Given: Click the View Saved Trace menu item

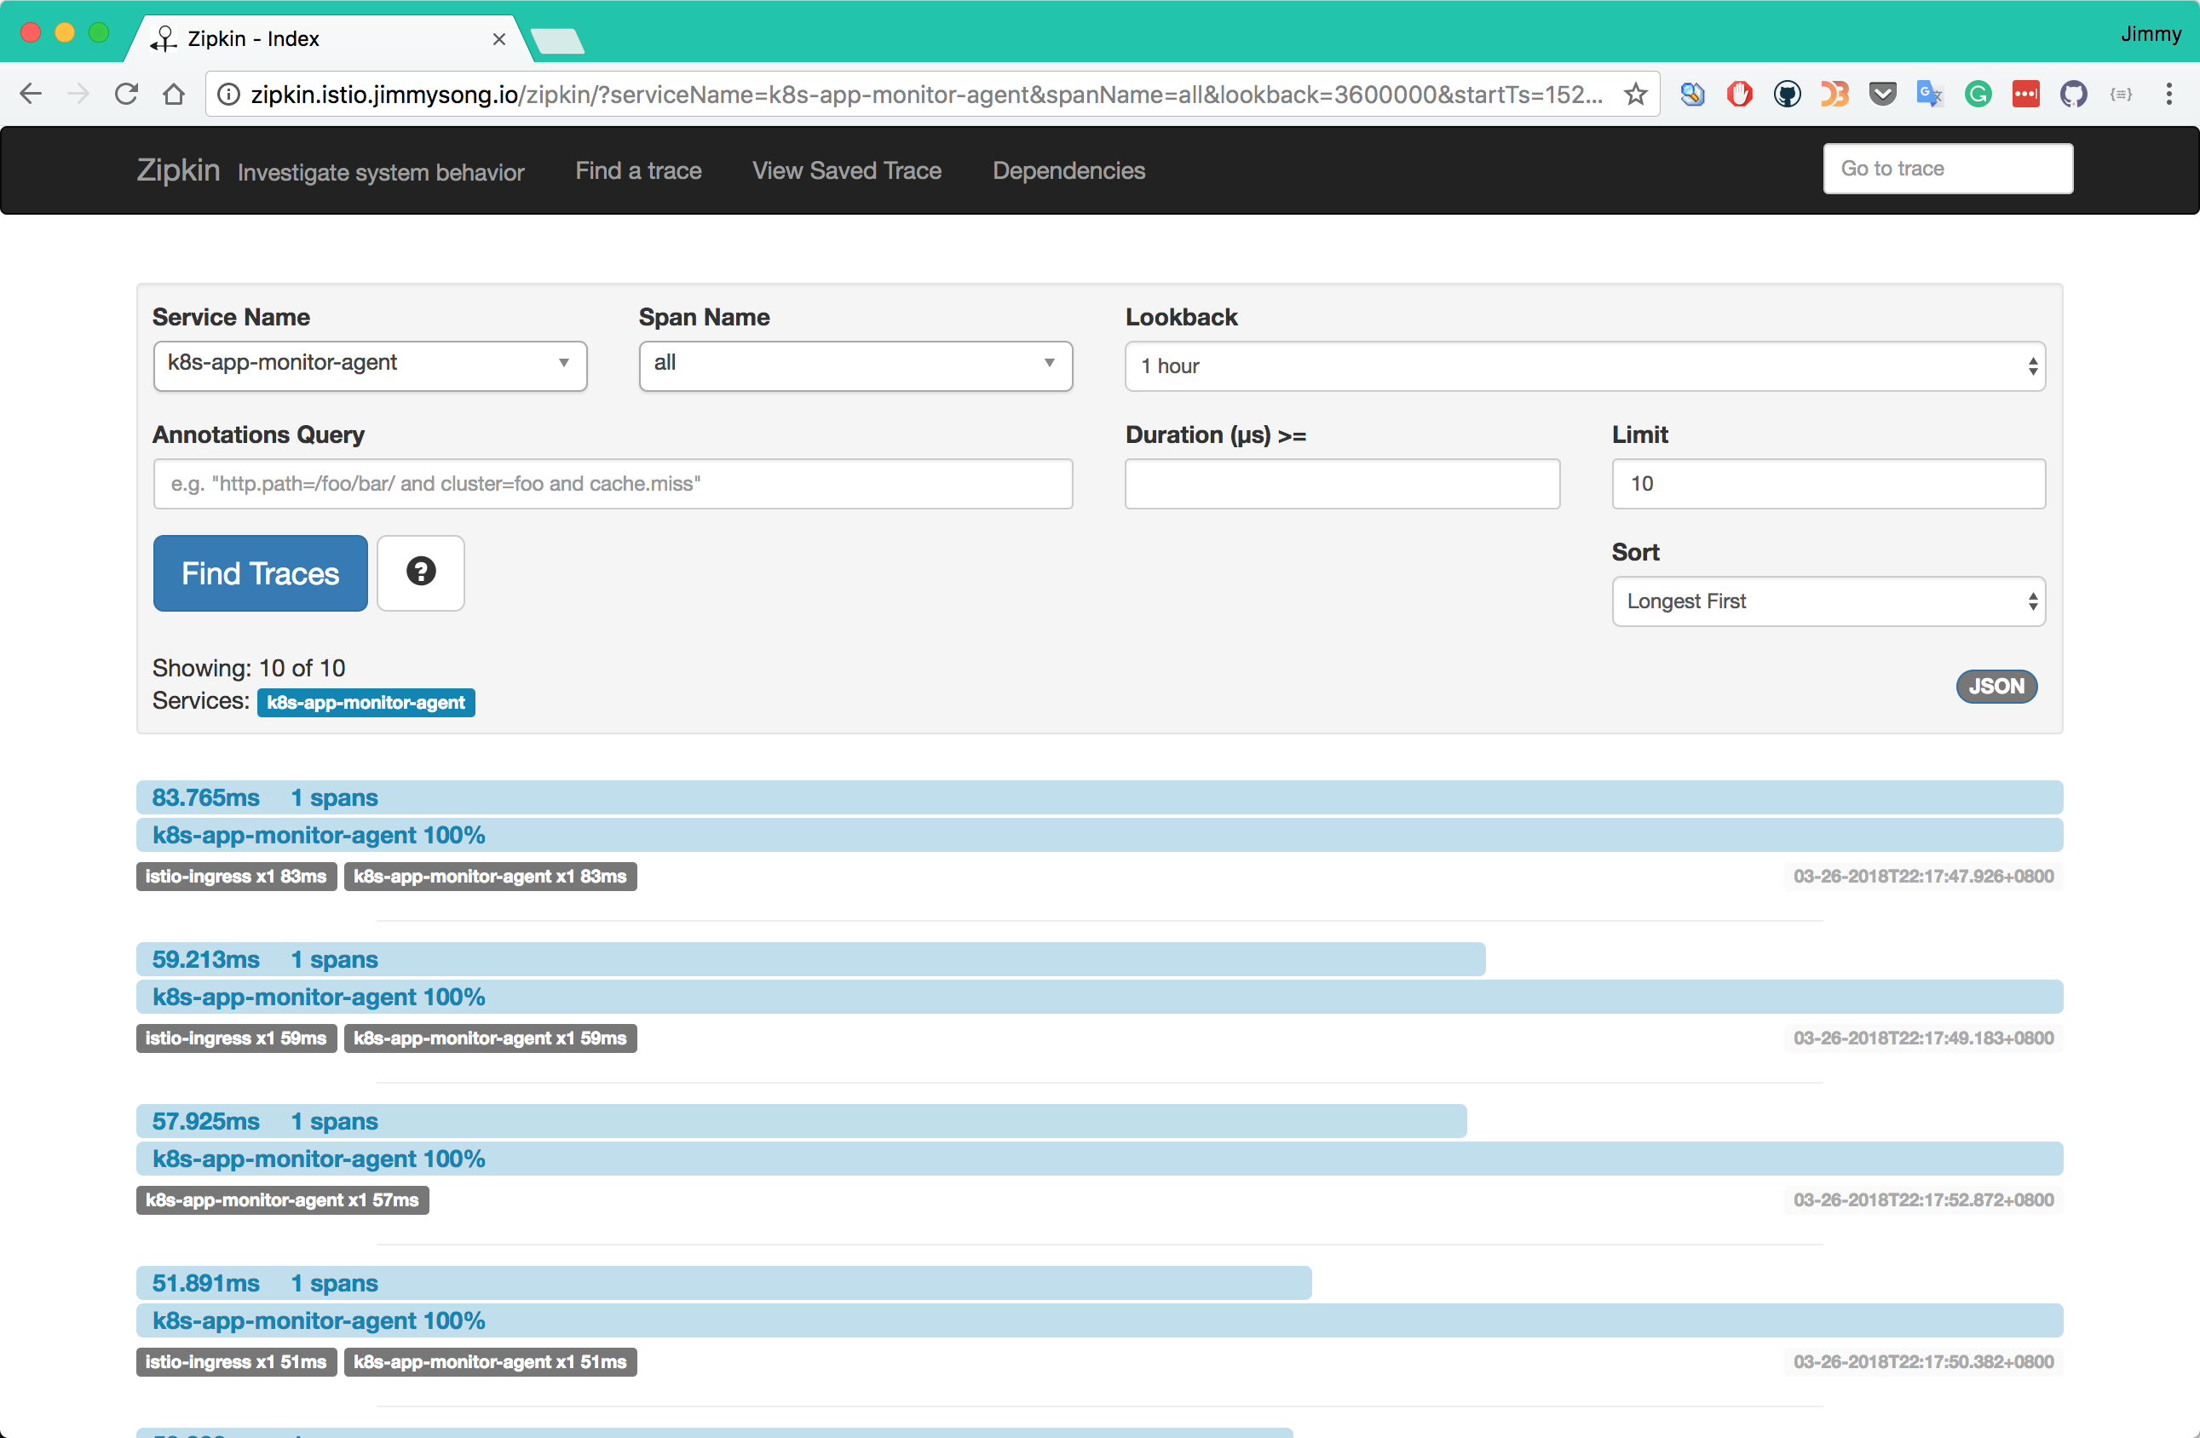Looking at the screenshot, I should [x=845, y=169].
